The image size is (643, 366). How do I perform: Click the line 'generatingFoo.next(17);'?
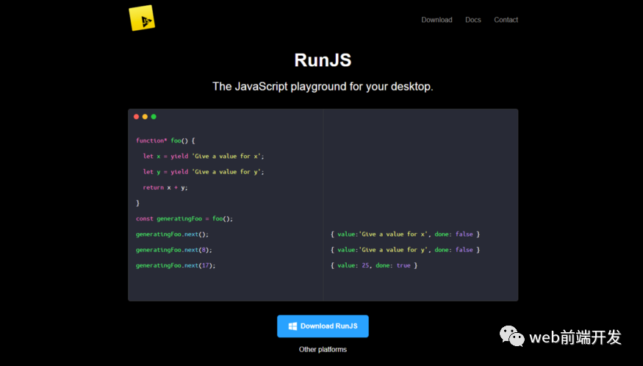(x=176, y=265)
